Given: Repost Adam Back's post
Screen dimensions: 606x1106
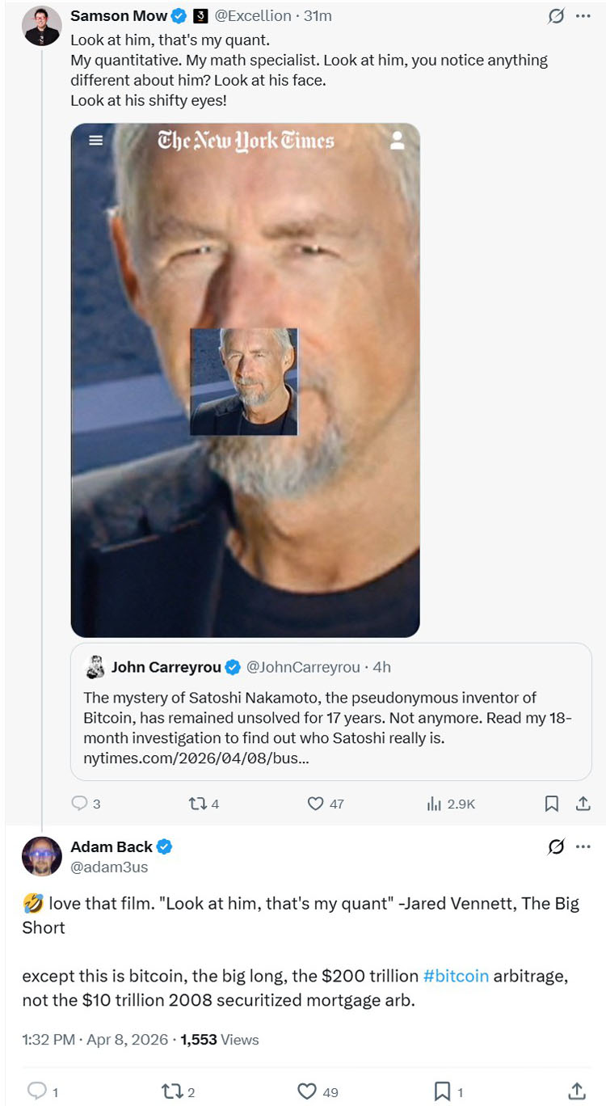Looking at the screenshot, I should (171, 1091).
